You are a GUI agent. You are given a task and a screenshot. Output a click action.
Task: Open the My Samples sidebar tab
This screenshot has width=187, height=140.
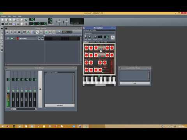click(x=2, y=37)
